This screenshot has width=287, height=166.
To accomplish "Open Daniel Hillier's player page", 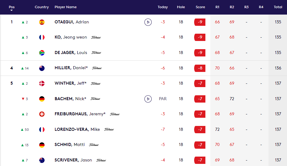I will pos(71,68).
